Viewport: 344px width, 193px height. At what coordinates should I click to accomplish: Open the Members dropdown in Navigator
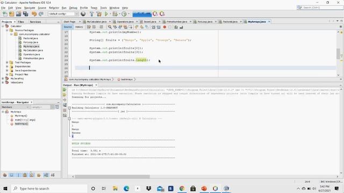(x=15, y=107)
